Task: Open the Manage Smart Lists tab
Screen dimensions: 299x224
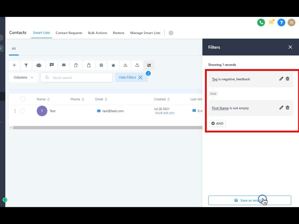Action: [x=145, y=33]
